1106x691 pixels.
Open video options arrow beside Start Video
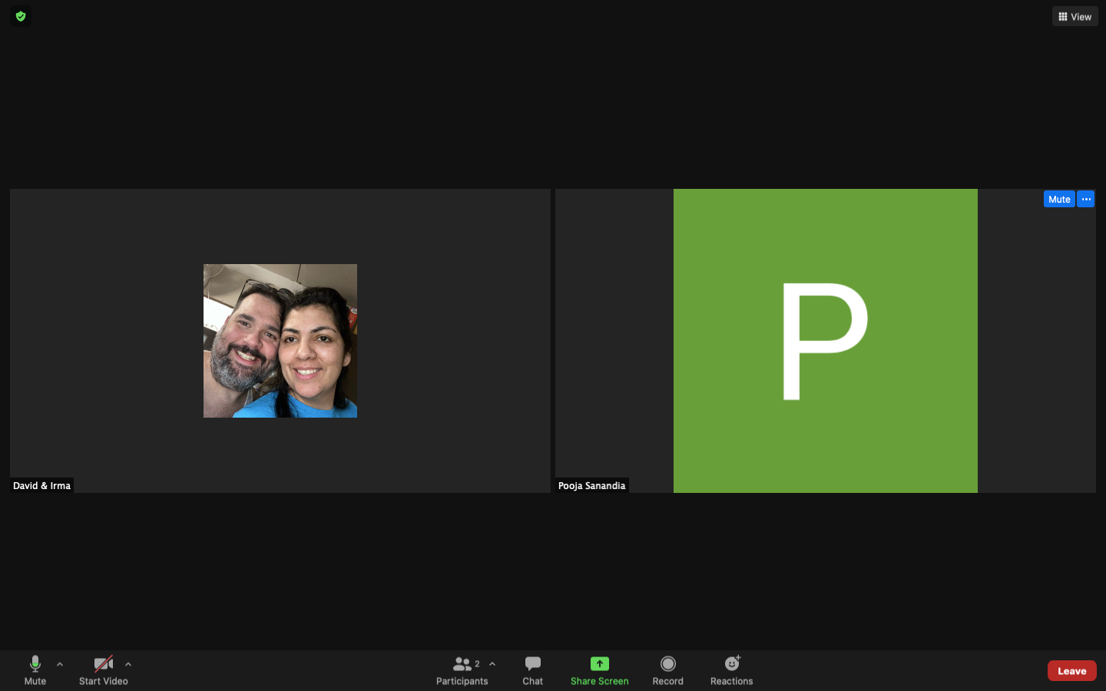[x=128, y=664]
